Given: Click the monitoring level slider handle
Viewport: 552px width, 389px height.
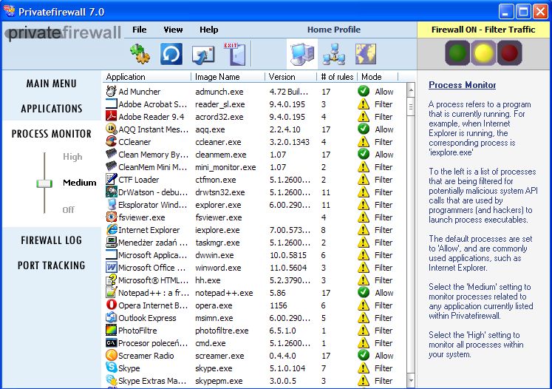Looking at the screenshot, I should [44, 183].
